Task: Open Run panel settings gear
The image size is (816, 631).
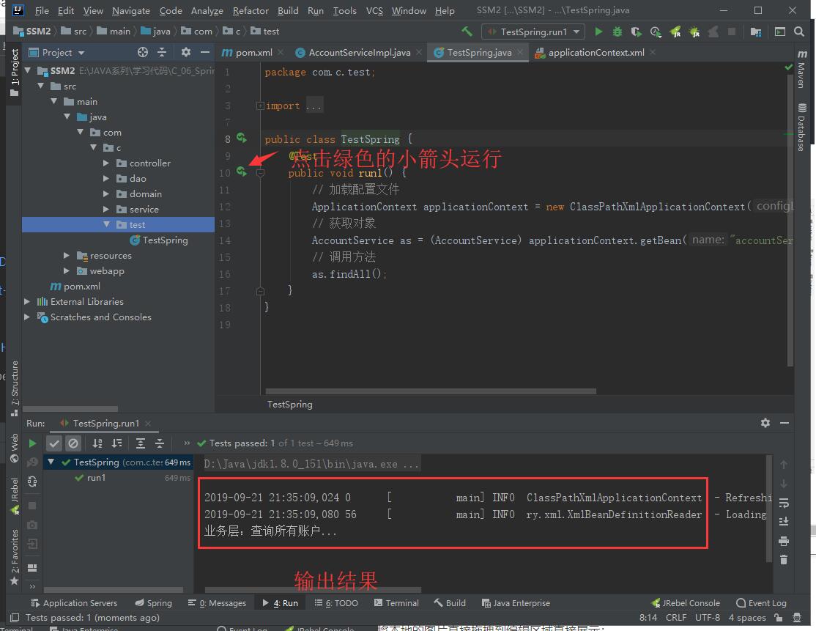Action: (765, 423)
